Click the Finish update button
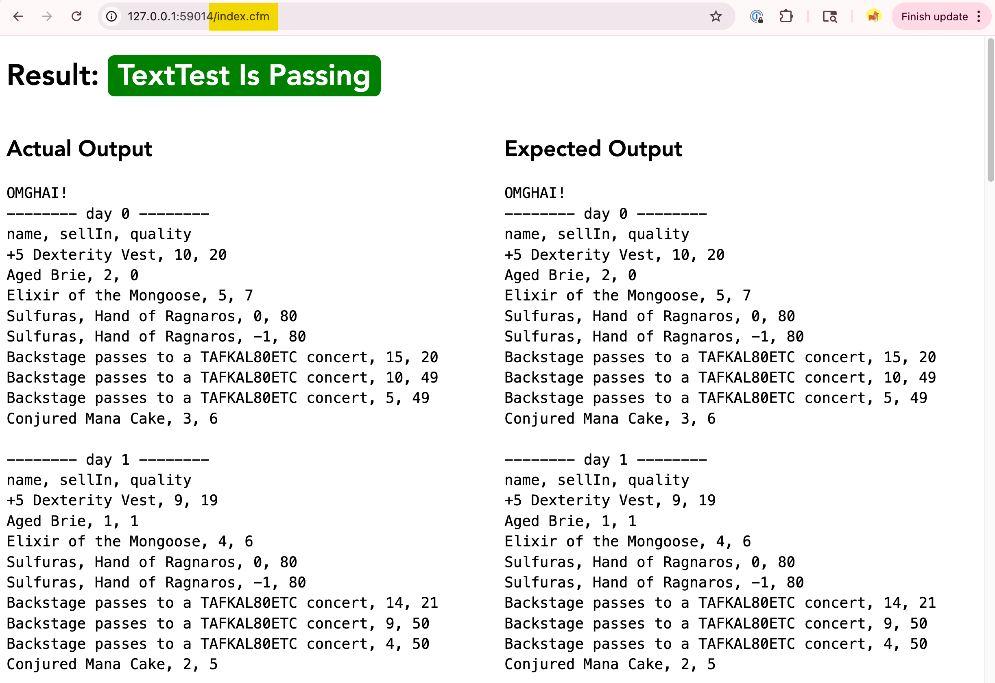The height and width of the screenshot is (683, 995). point(935,16)
